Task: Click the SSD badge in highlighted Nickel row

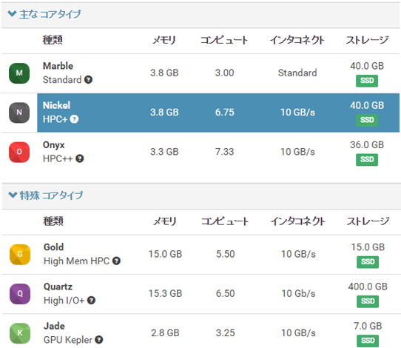Action: pyautogui.click(x=367, y=120)
